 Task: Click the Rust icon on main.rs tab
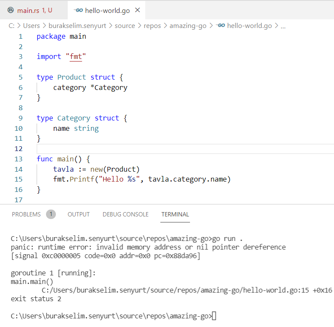coord(11,10)
